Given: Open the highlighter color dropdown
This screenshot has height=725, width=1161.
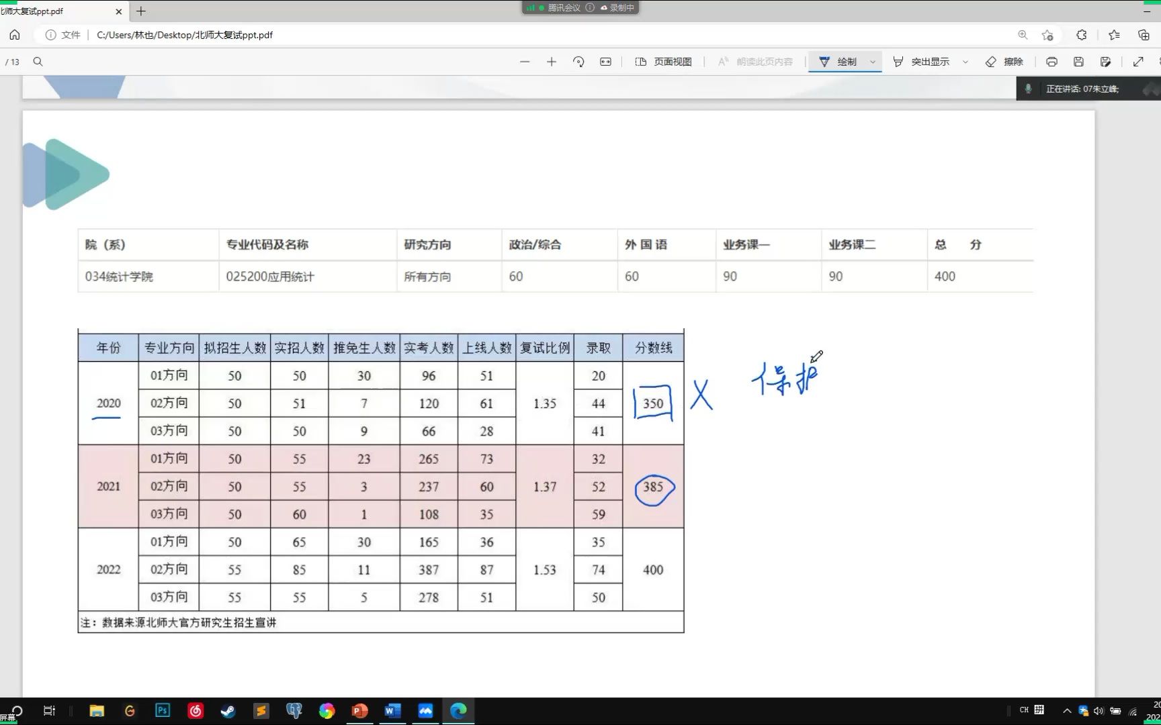Looking at the screenshot, I should [x=965, y=61].
